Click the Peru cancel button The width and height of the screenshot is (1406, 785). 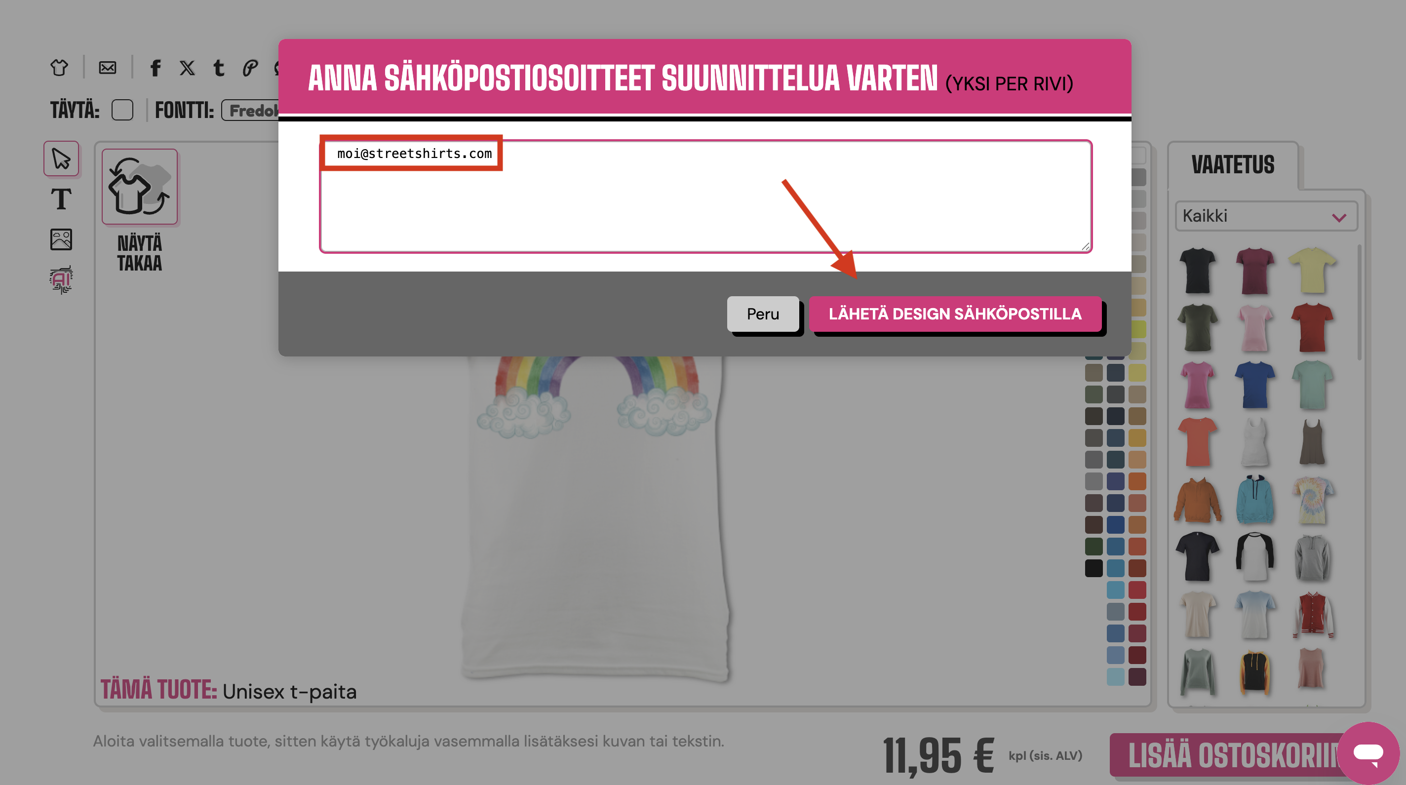(763, 314)
